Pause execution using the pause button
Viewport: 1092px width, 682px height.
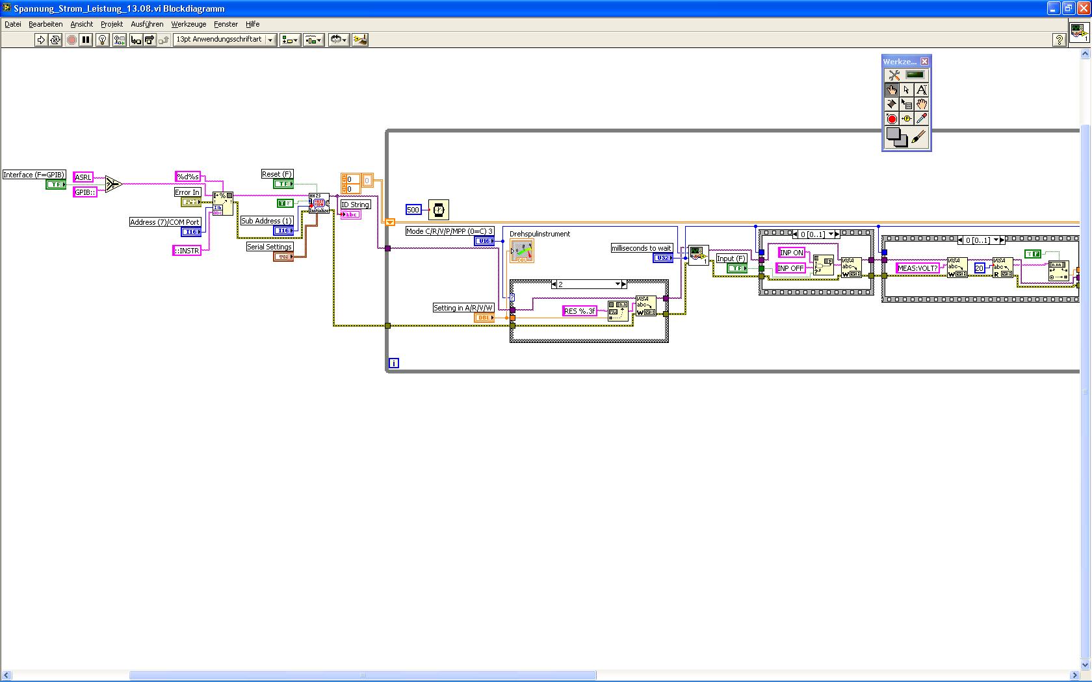(86, 40)
